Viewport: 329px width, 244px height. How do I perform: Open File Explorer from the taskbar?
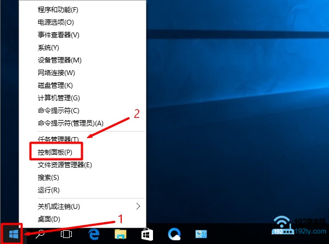pos(121,234)
